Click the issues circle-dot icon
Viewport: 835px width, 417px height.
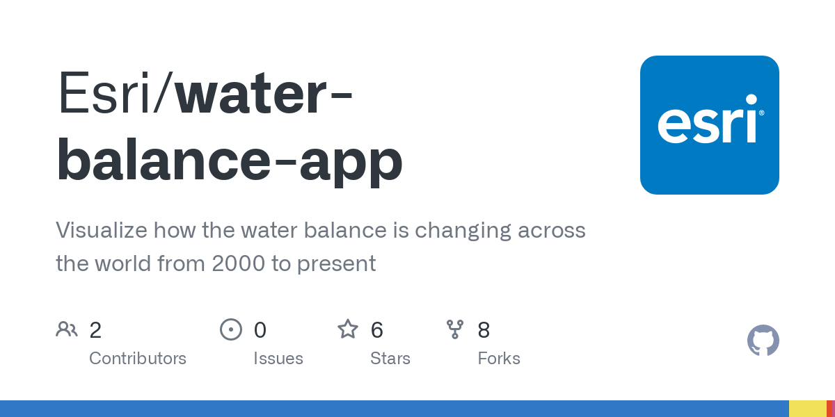tap(231, 329)
